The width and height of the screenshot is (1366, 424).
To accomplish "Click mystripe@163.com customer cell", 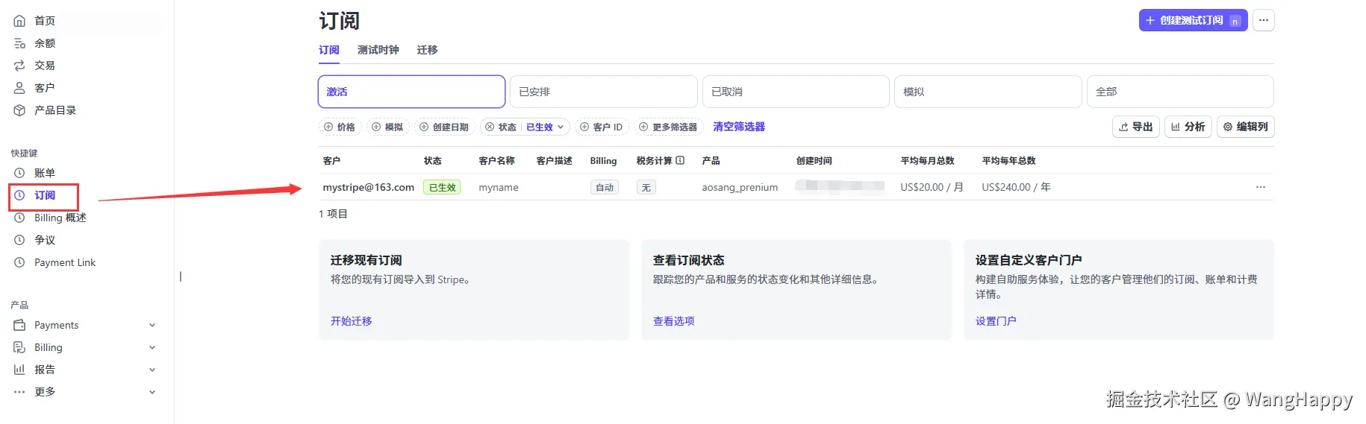I will 368,187.
